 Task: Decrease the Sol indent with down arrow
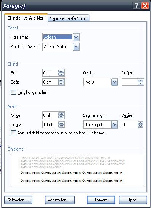click(x=61, y=74)
